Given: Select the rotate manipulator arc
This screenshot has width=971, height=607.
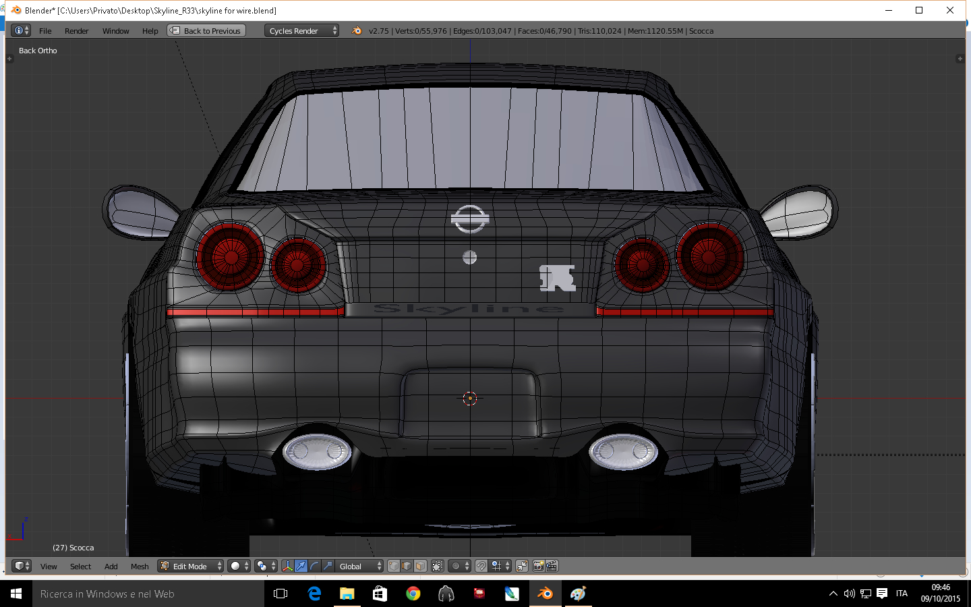Looking at the screenshot, I should coord(314,566).
